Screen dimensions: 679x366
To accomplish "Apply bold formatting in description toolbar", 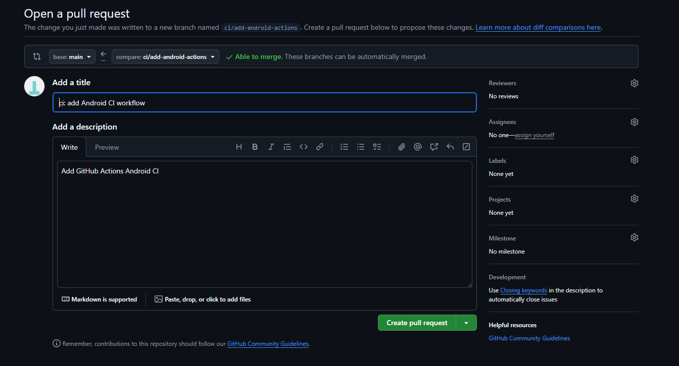I will (x=255, y=147).
